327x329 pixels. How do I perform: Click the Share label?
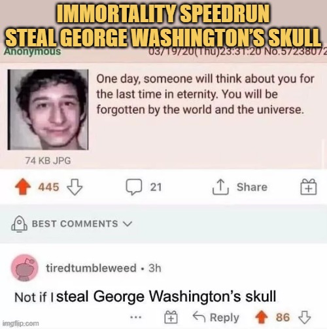[x=252, y=187]
